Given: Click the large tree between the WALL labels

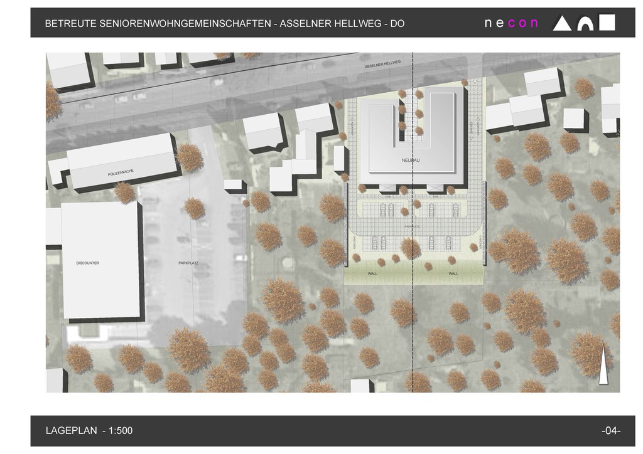Looking at the screenshot, I should 411,249.
